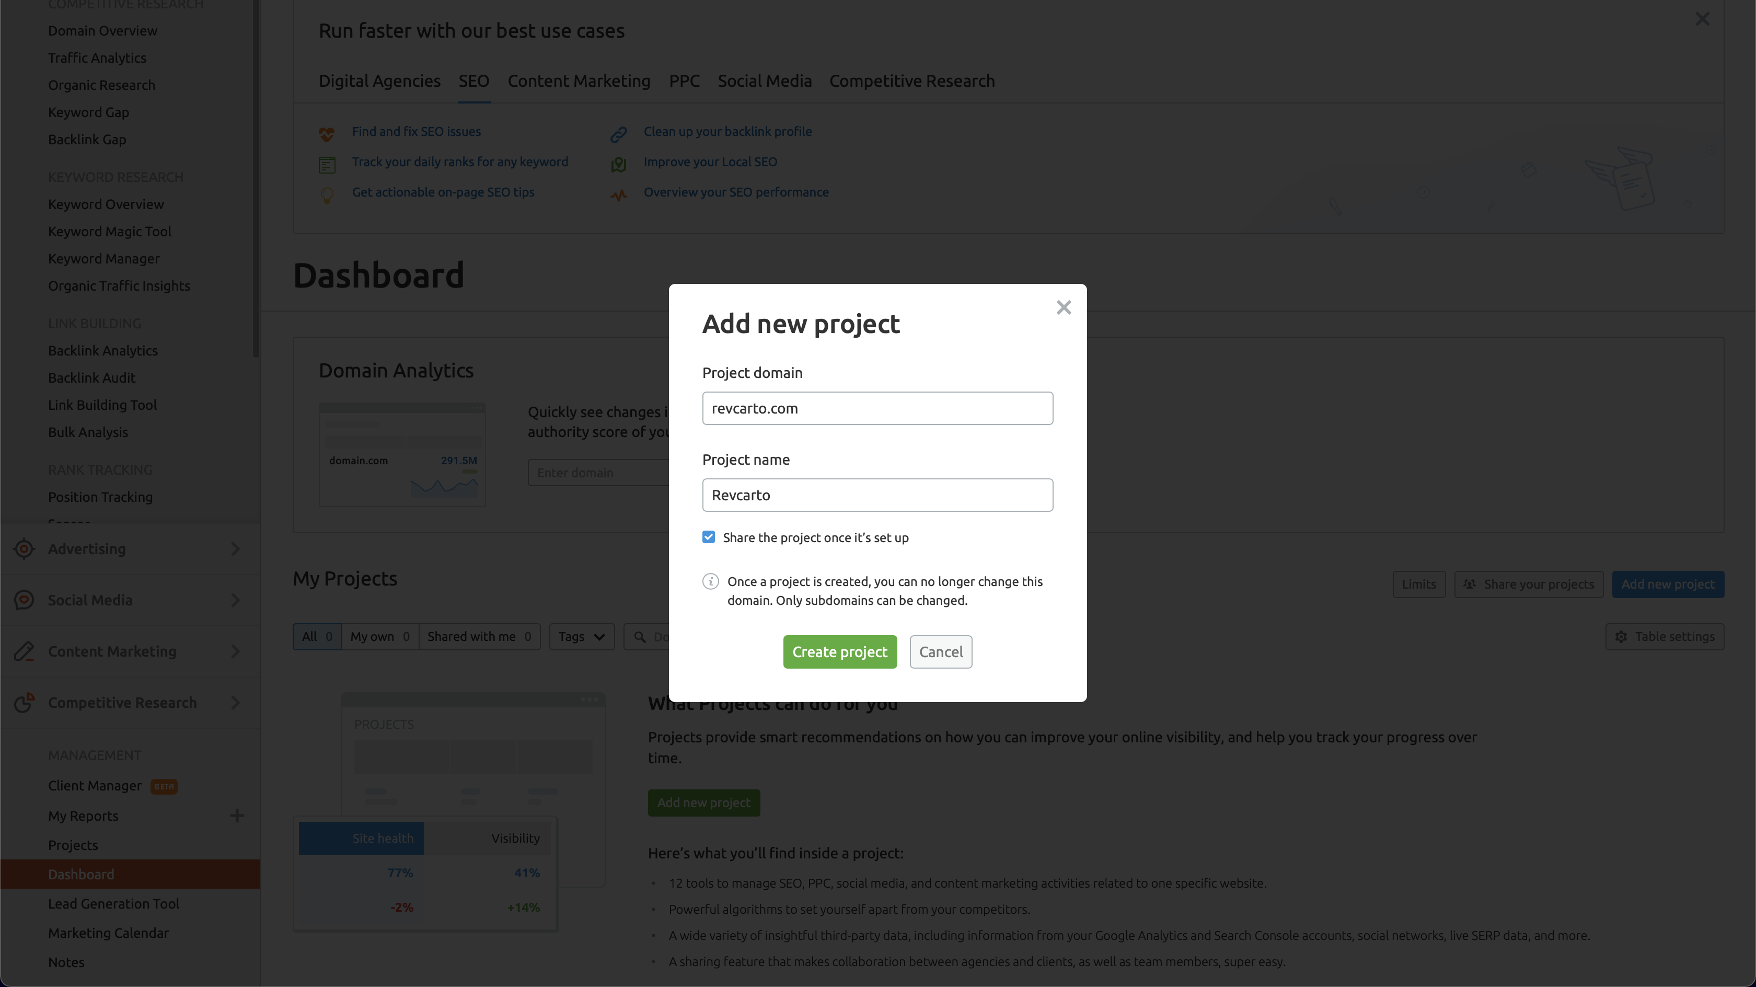The image size is (1756, 987).
Task: Select the Keyword Magic Tool
Action: [109, 231]
